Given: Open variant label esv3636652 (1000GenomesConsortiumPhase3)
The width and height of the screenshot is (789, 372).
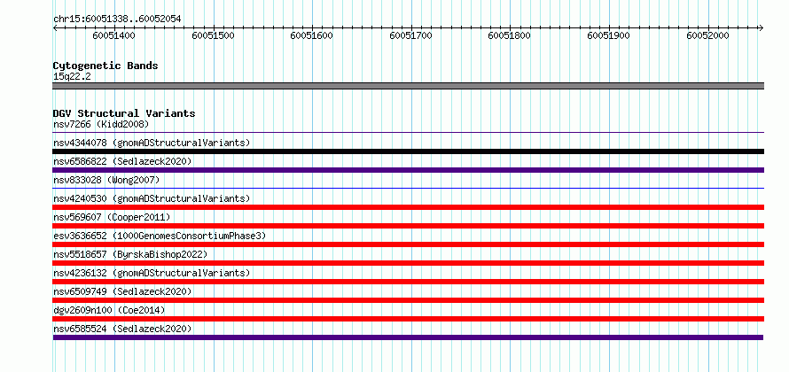Looking at the screenshot, I should (160, 236).
